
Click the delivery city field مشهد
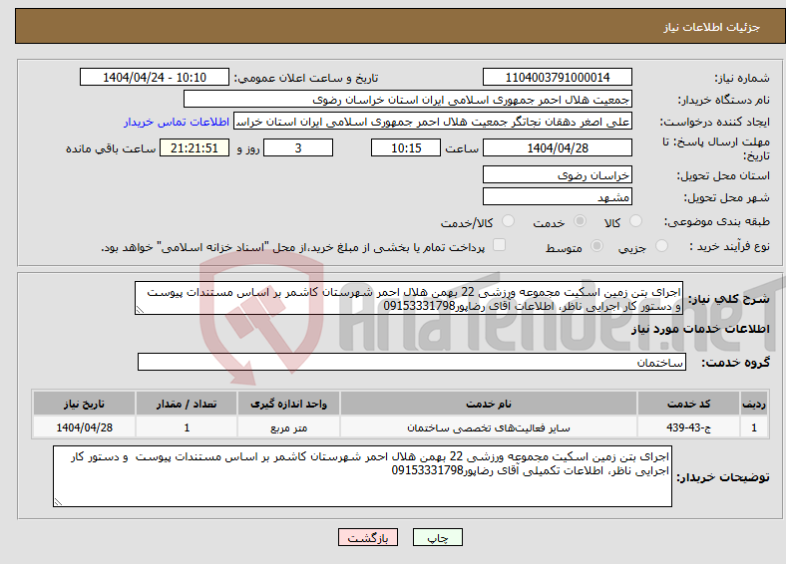[x=557, y=197]
